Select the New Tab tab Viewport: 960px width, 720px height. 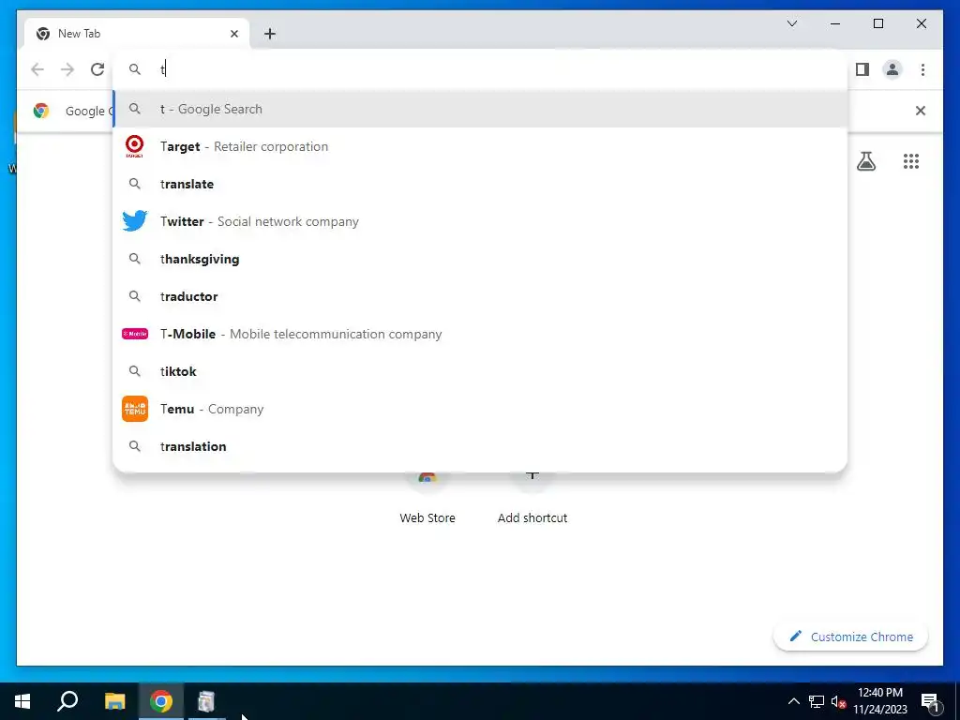coord(137,34)
